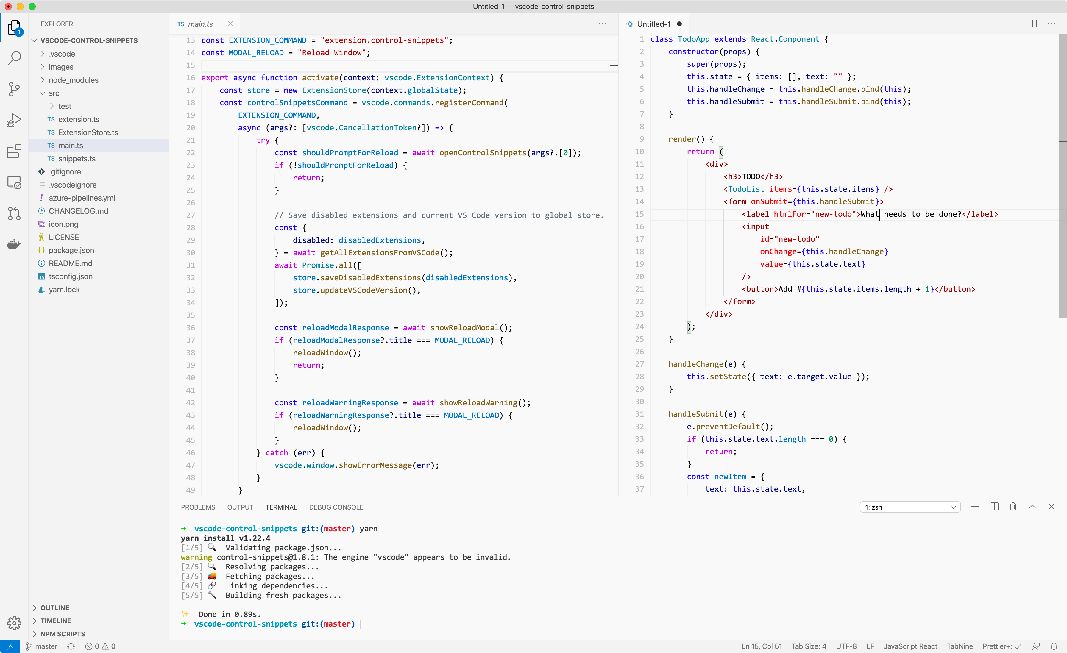Open the zsh terminal selector dropdown
This screenshot has width=1067, height=653.
(910, 507)
